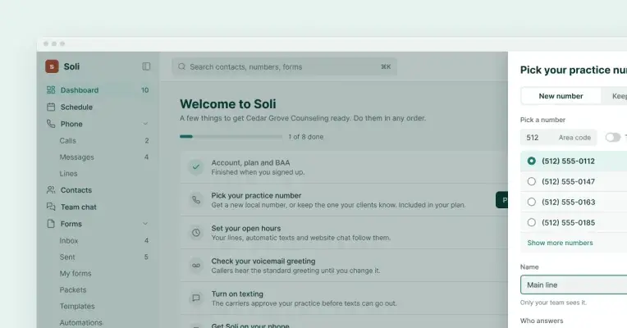Click the '1 of 8 done' text
627x328 pixels.
click(305, 137)
